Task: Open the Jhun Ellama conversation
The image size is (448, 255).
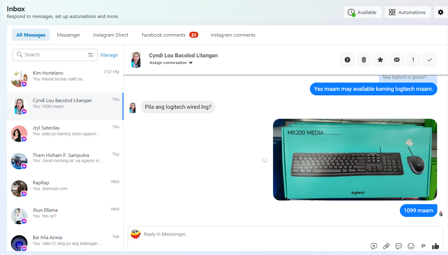Action: click(x=65, y=216)
